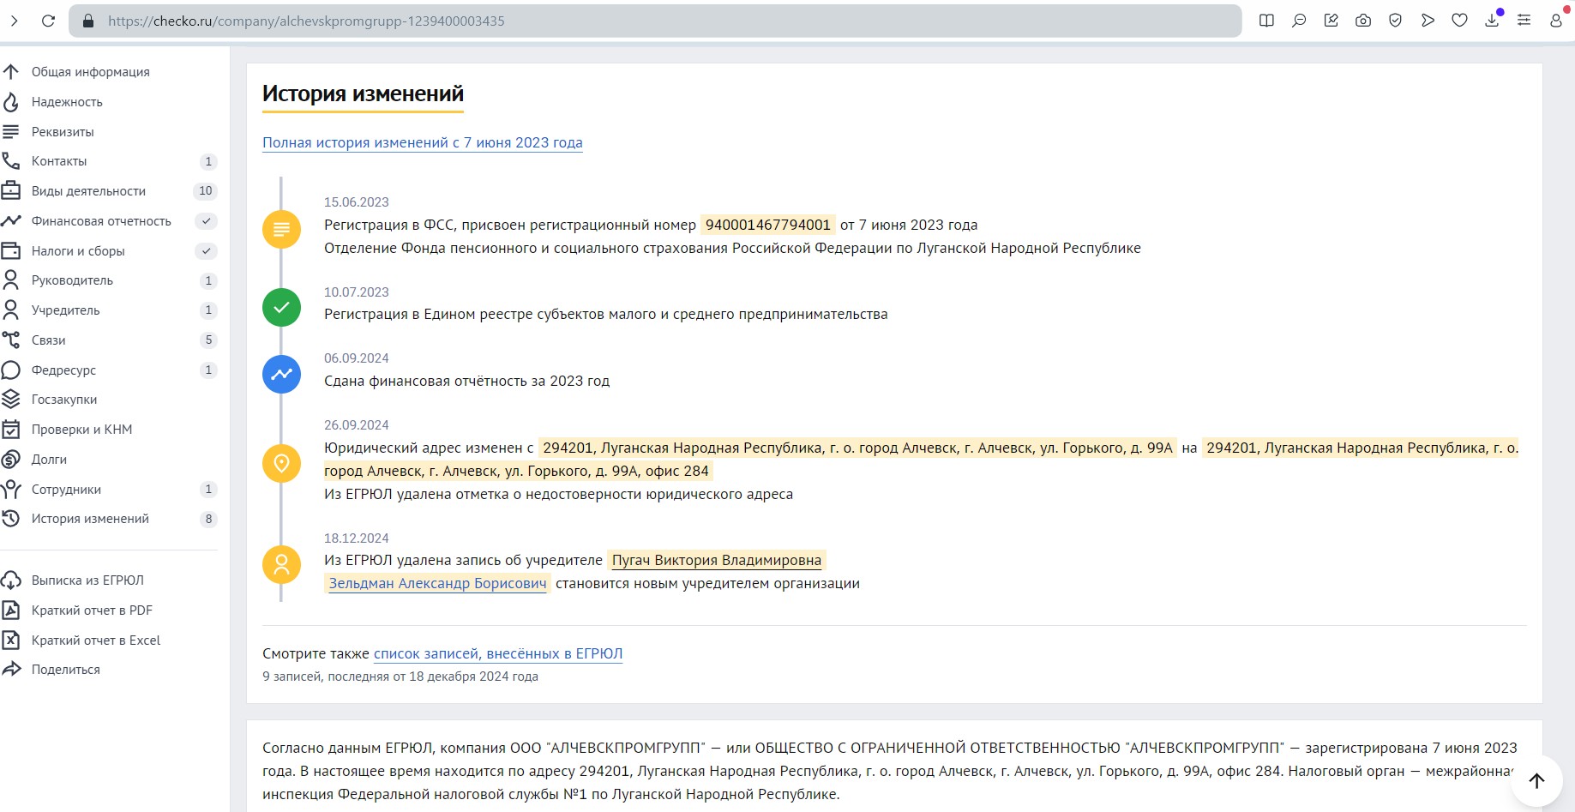Click the scroll-to-top round arrow button
Viewport: 1575px width, 812px height.
coord(1536,780)
